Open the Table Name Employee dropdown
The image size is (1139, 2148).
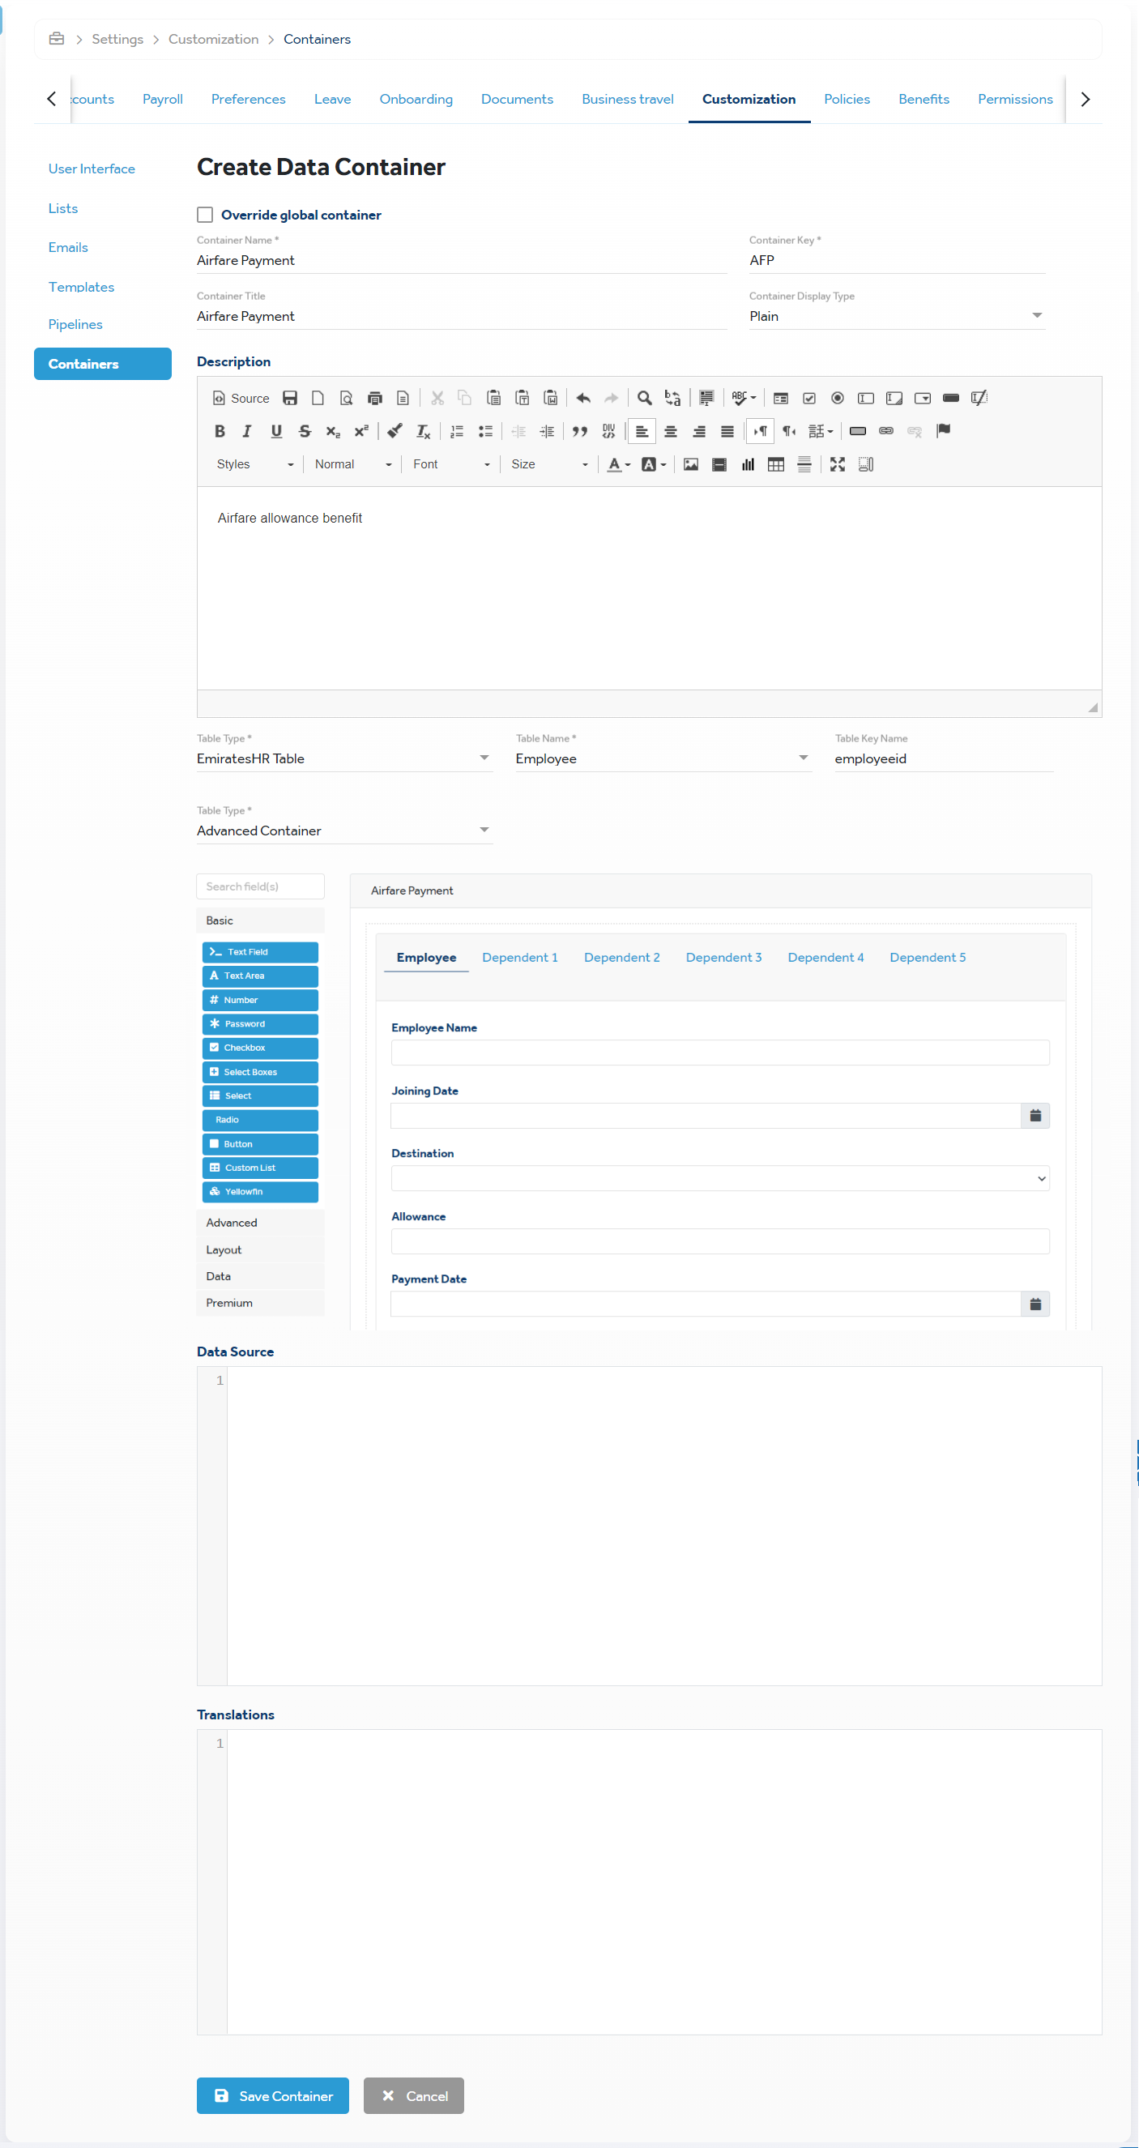663,758
